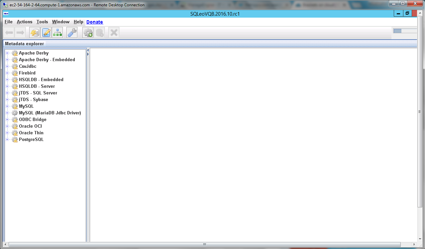Click the blue wrench toolbar icon
Image resolution: width=425 pixels, height=249 pixels.
(72, 33)
